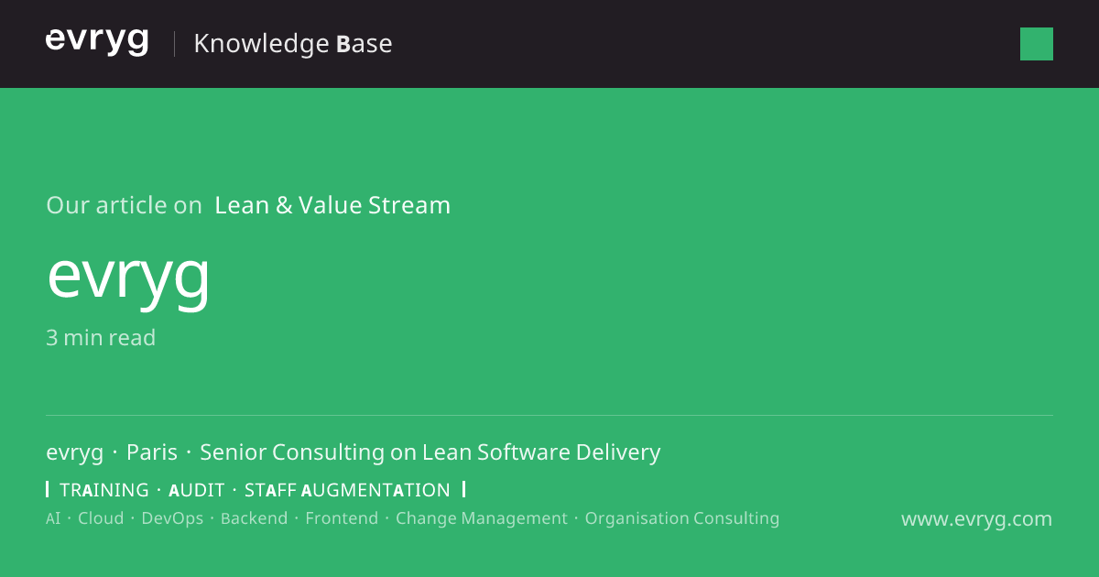
Task: Select the Lean & Value Stream topic
Action: coord(332,205)
